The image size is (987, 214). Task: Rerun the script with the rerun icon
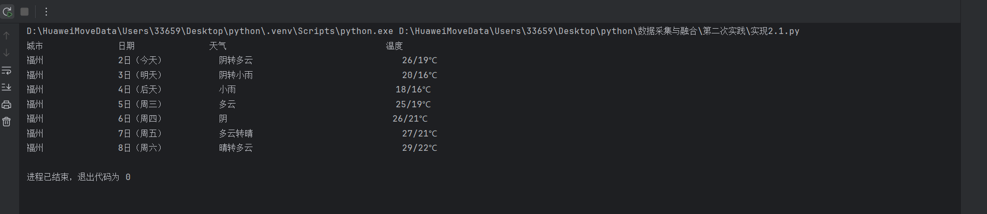[x=7, y=12]
